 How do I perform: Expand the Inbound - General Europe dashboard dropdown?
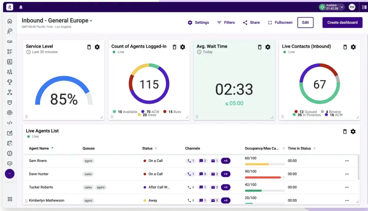pos(91,21)
